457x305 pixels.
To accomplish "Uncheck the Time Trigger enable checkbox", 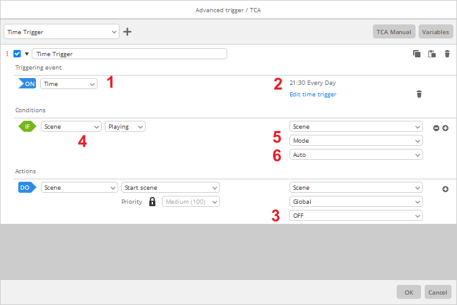I will click(17, 54).
